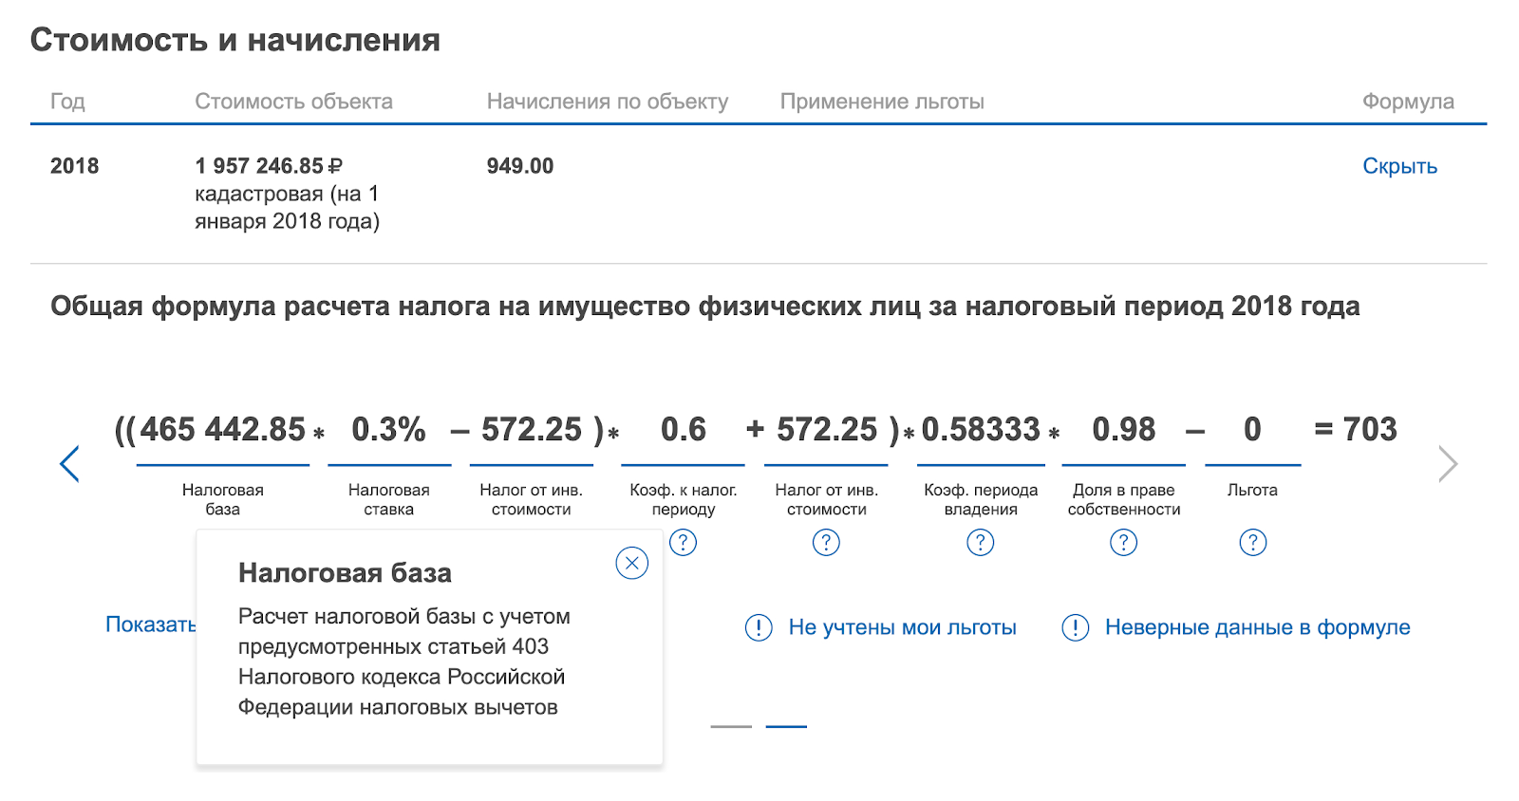1519x801 pixels.
Task: Open help icon under Льгота
Action: point(1252,542)
